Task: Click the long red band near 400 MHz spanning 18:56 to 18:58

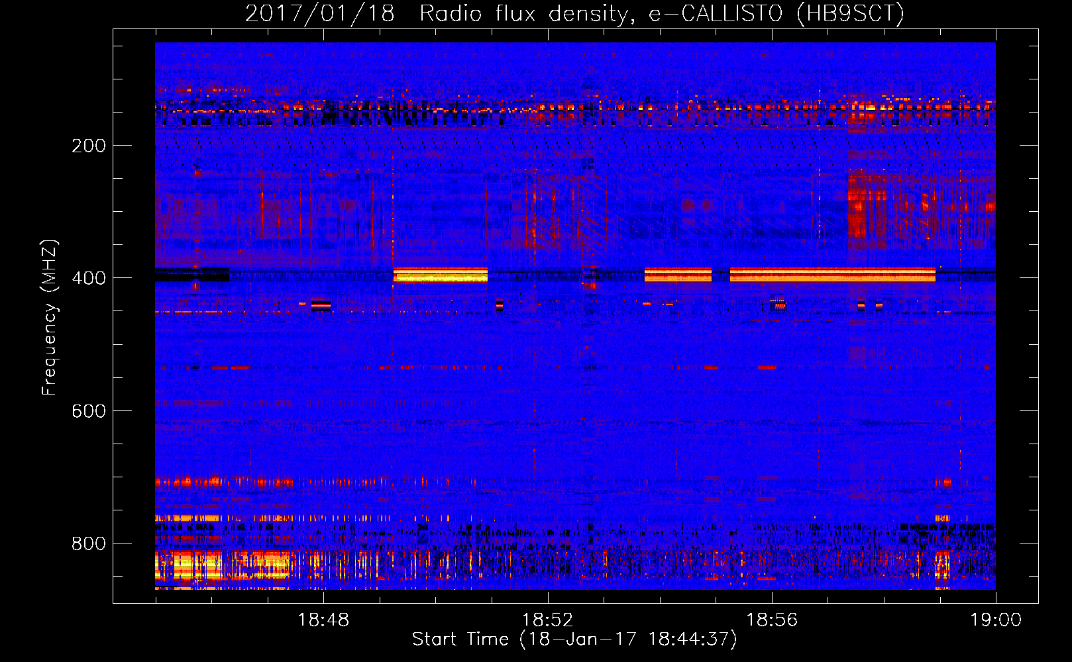Action: [832, 275]
